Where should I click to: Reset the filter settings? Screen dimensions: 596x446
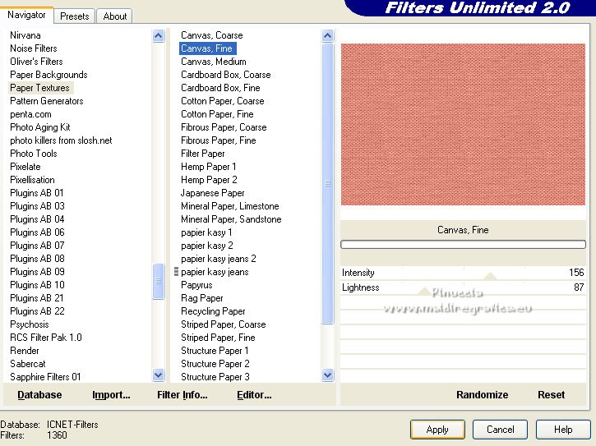click(551, 395)
